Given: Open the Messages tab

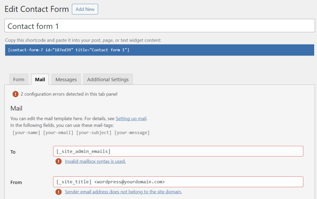Looking at the screenshot, I should click(x=66, y=79).
